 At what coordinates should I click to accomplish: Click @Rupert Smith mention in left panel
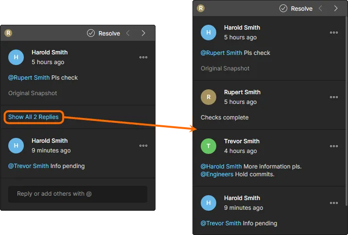click(x=29, y=78)
